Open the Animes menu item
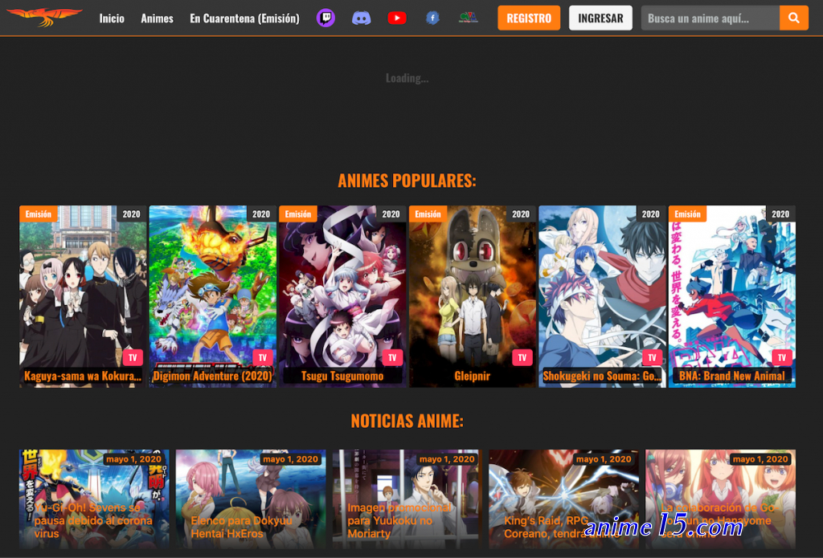 (157, 18)
